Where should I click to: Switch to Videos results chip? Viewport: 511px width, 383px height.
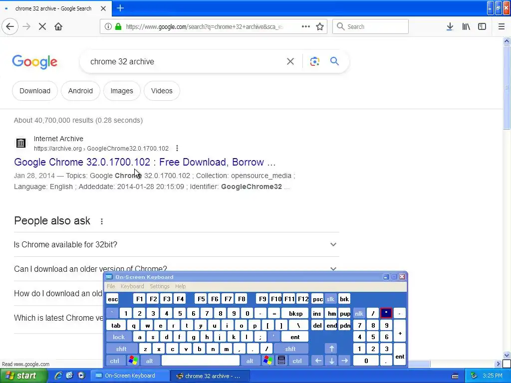click(162, 91)
